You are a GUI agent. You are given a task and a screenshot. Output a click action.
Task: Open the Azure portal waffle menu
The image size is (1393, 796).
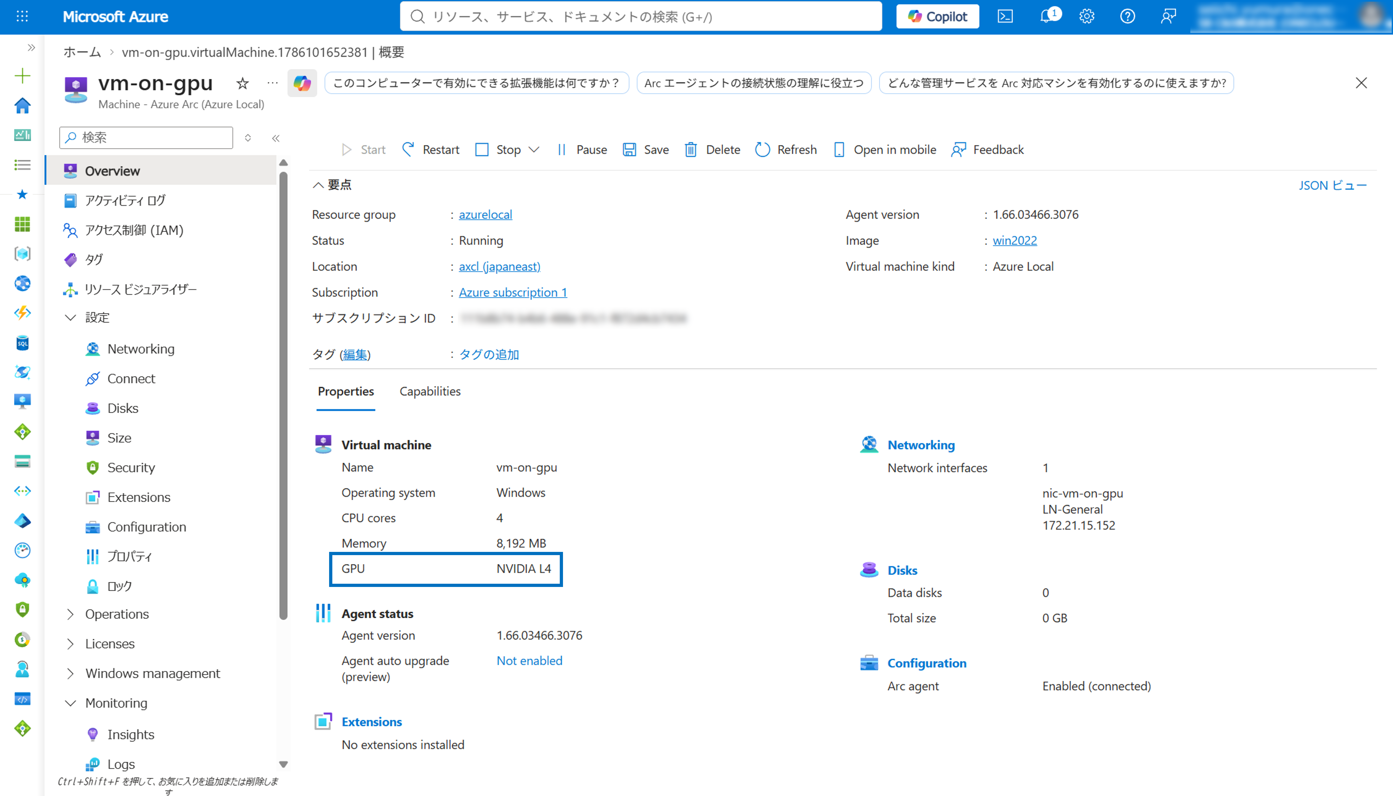[23, 16]
